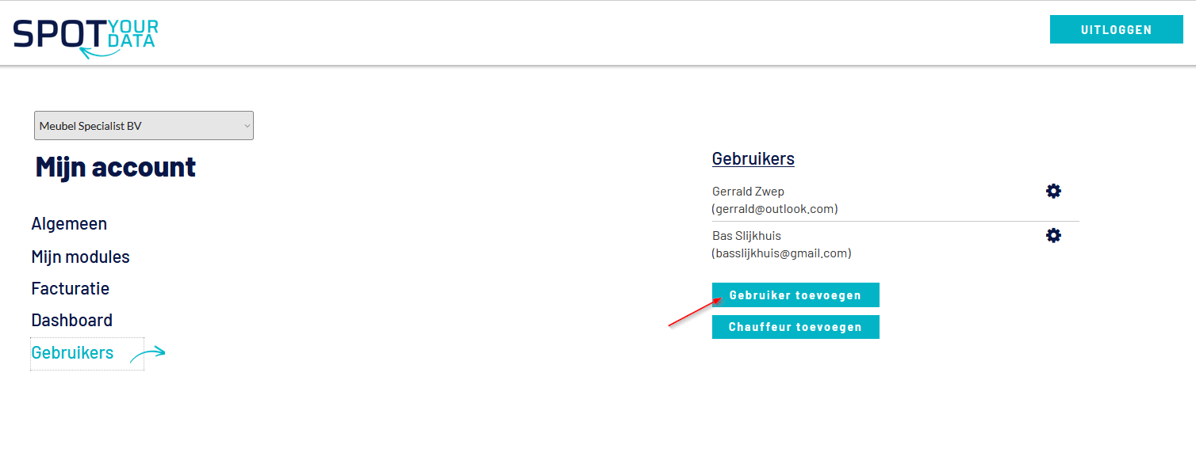Select the email gerrald@outlook.com
This screenshot has width=1196, height=460.
click(775, 209)
